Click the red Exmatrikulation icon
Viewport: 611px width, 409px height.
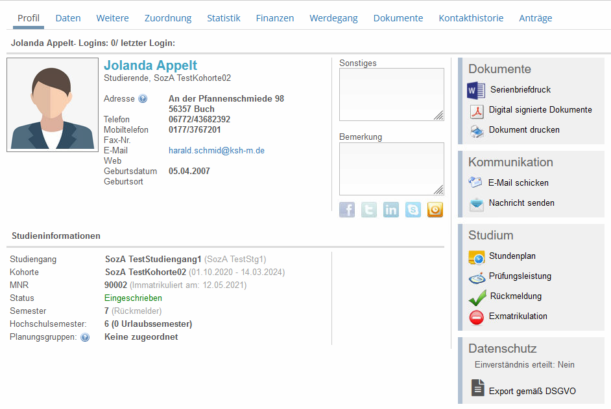pos(477,317)
